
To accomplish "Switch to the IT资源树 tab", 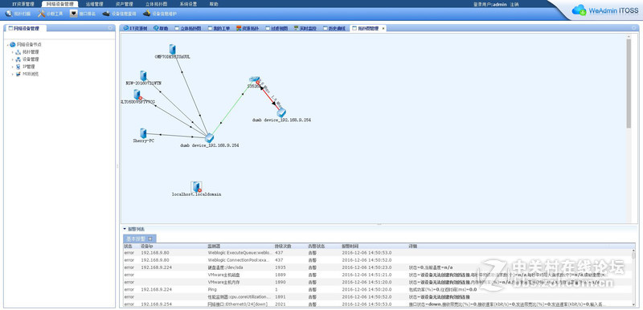I will [x=135, y=29].
